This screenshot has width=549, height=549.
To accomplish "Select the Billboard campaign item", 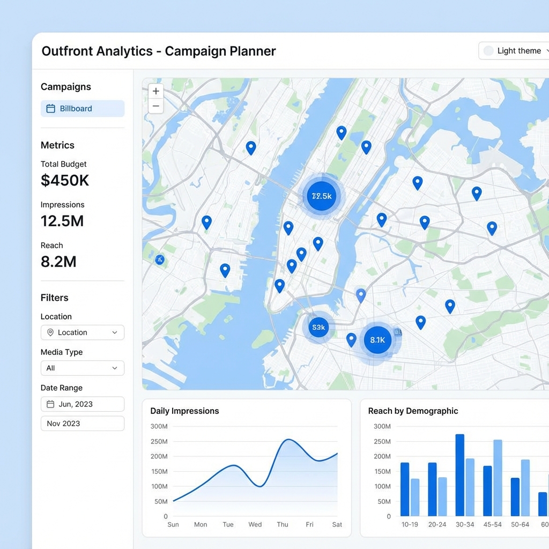I will pyautogui.click(x=83, y=109).
